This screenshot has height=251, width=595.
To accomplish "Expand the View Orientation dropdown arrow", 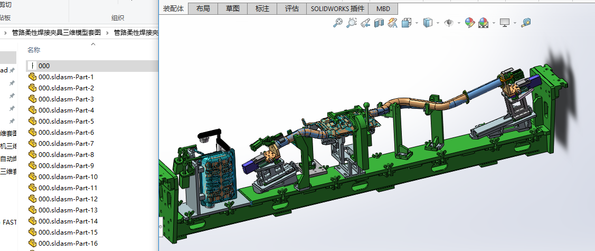I will click(417, 23).
